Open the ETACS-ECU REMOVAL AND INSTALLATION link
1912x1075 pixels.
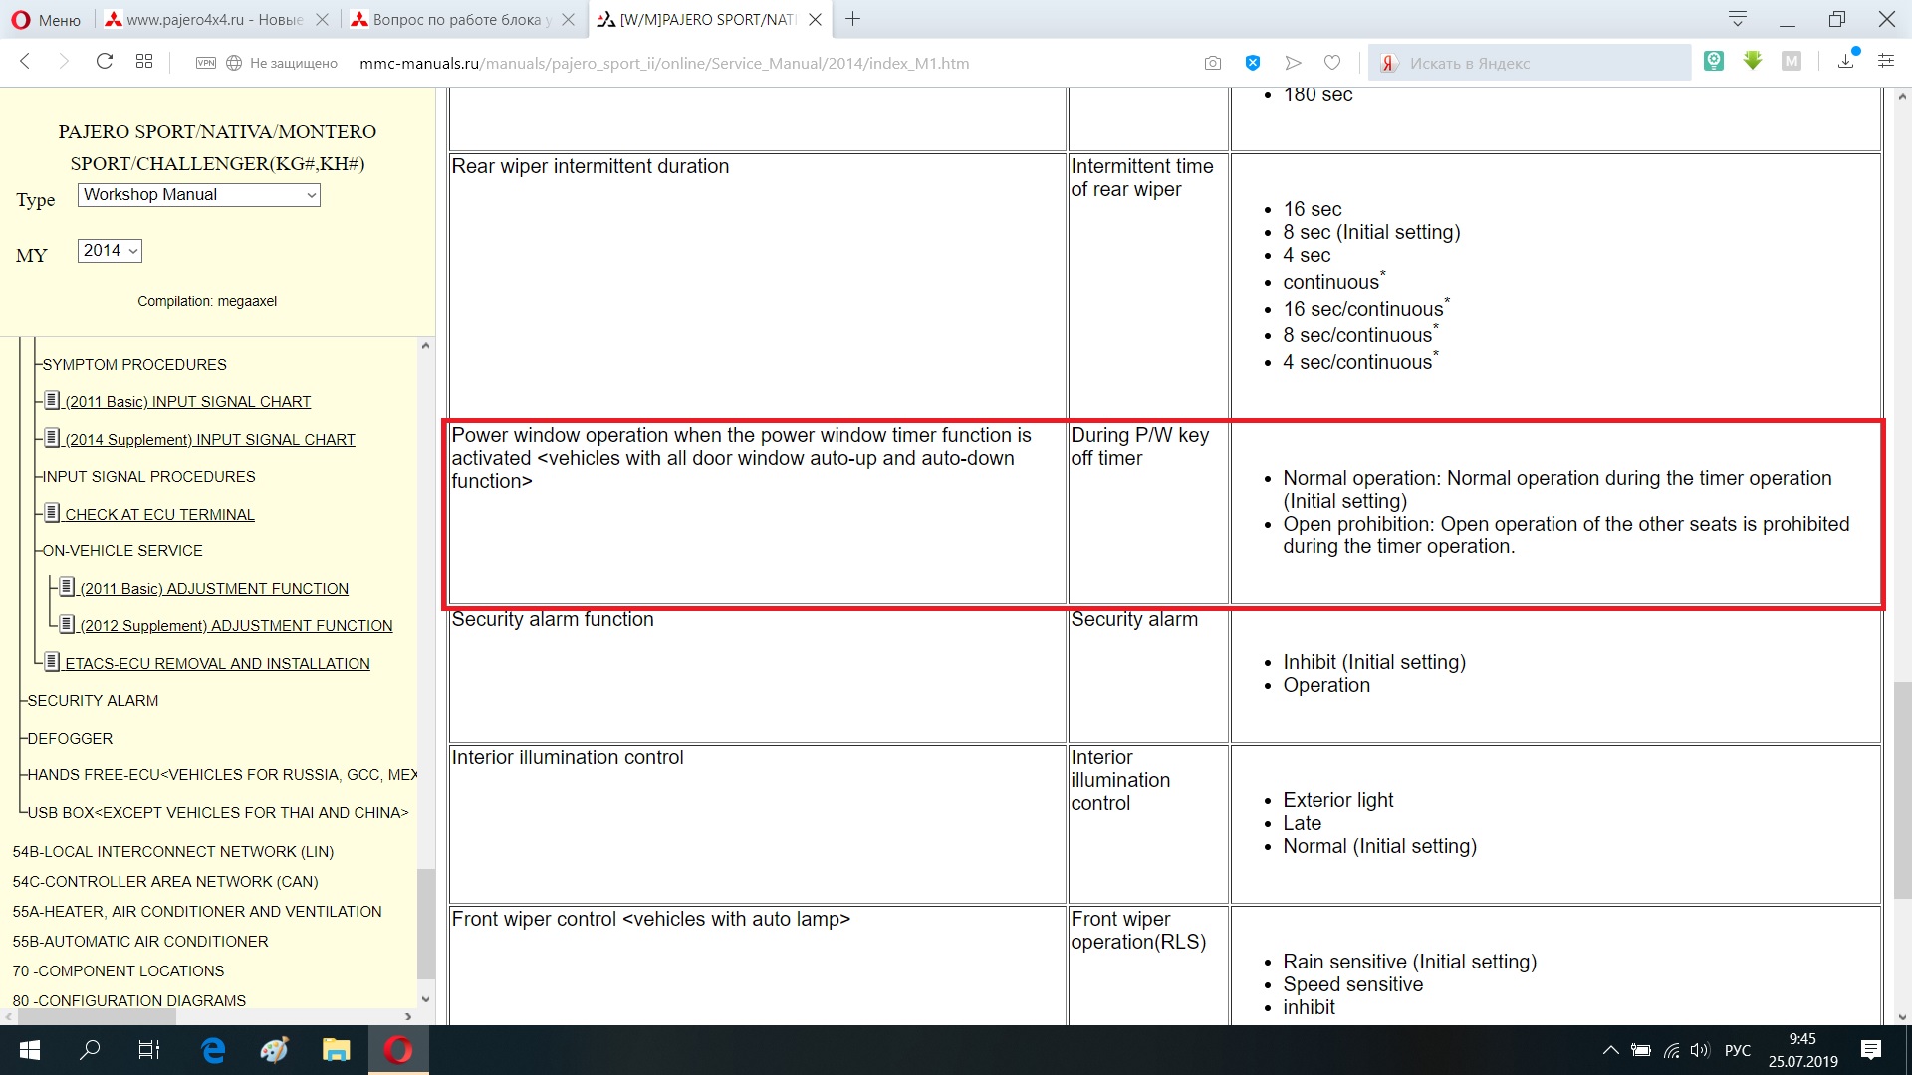coord(216,663)
